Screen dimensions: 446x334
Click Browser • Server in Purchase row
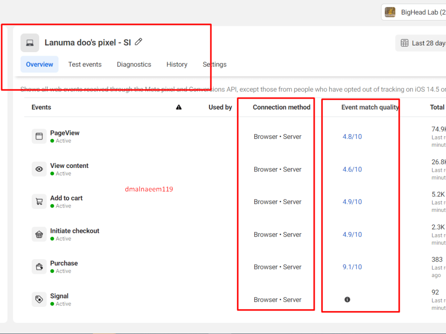(277, 267)
